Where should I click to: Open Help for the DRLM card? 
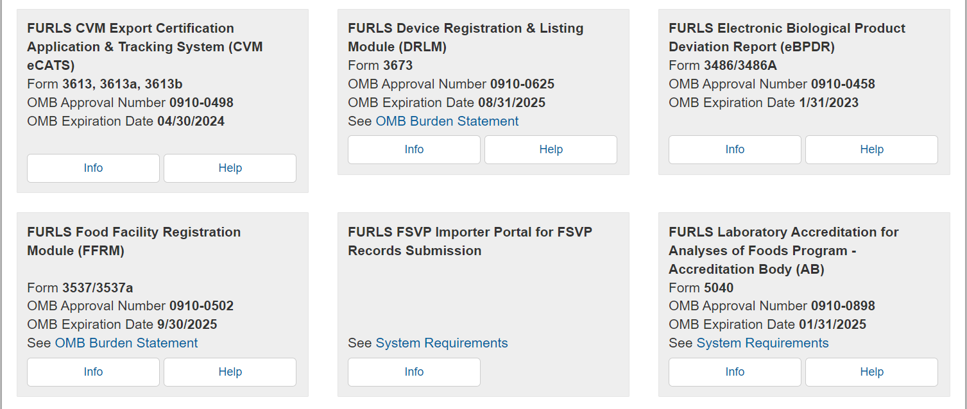[x=551, y=149]
